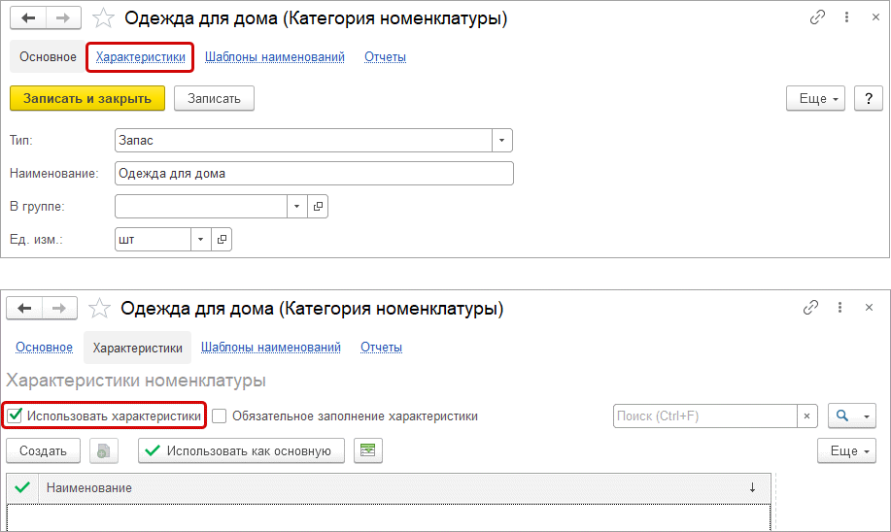The height and width of the screenshot is (532, 891).
Task: Open three-dot menu in lower window
Action: tap(840, 307)
